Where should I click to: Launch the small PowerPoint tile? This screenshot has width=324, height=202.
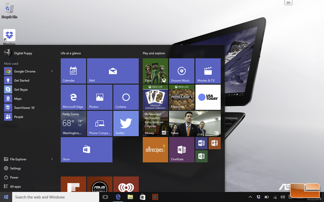[x=215, y=143]
